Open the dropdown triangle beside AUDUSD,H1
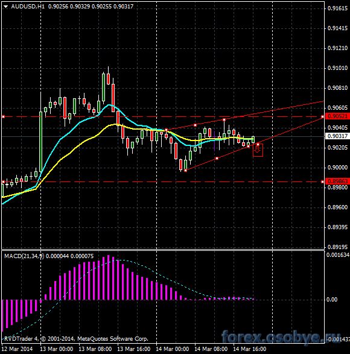 pyautogui.click(x=5, y=7)
